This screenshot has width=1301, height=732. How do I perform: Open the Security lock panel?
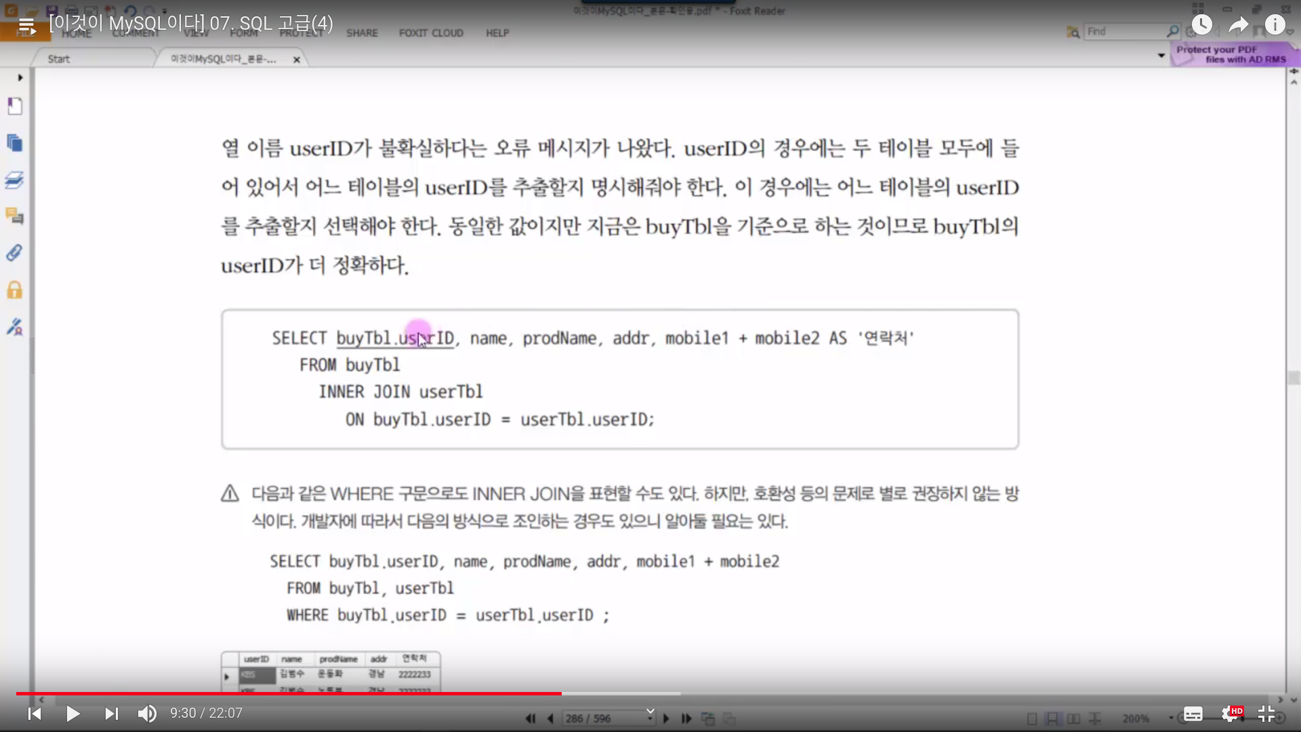[x=15, y=290]
